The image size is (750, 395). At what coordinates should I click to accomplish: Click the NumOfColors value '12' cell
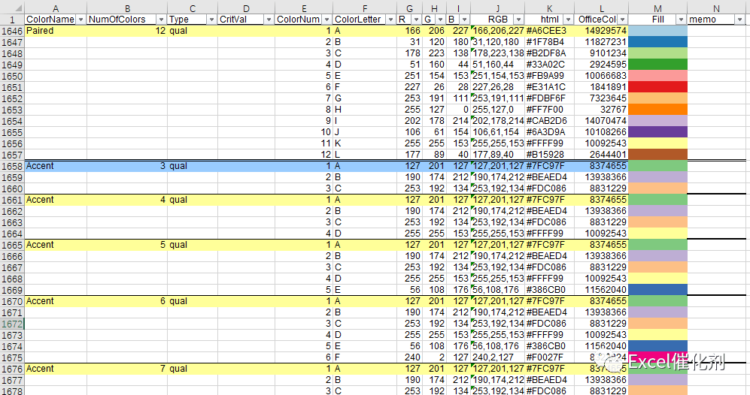coord(127,31)
